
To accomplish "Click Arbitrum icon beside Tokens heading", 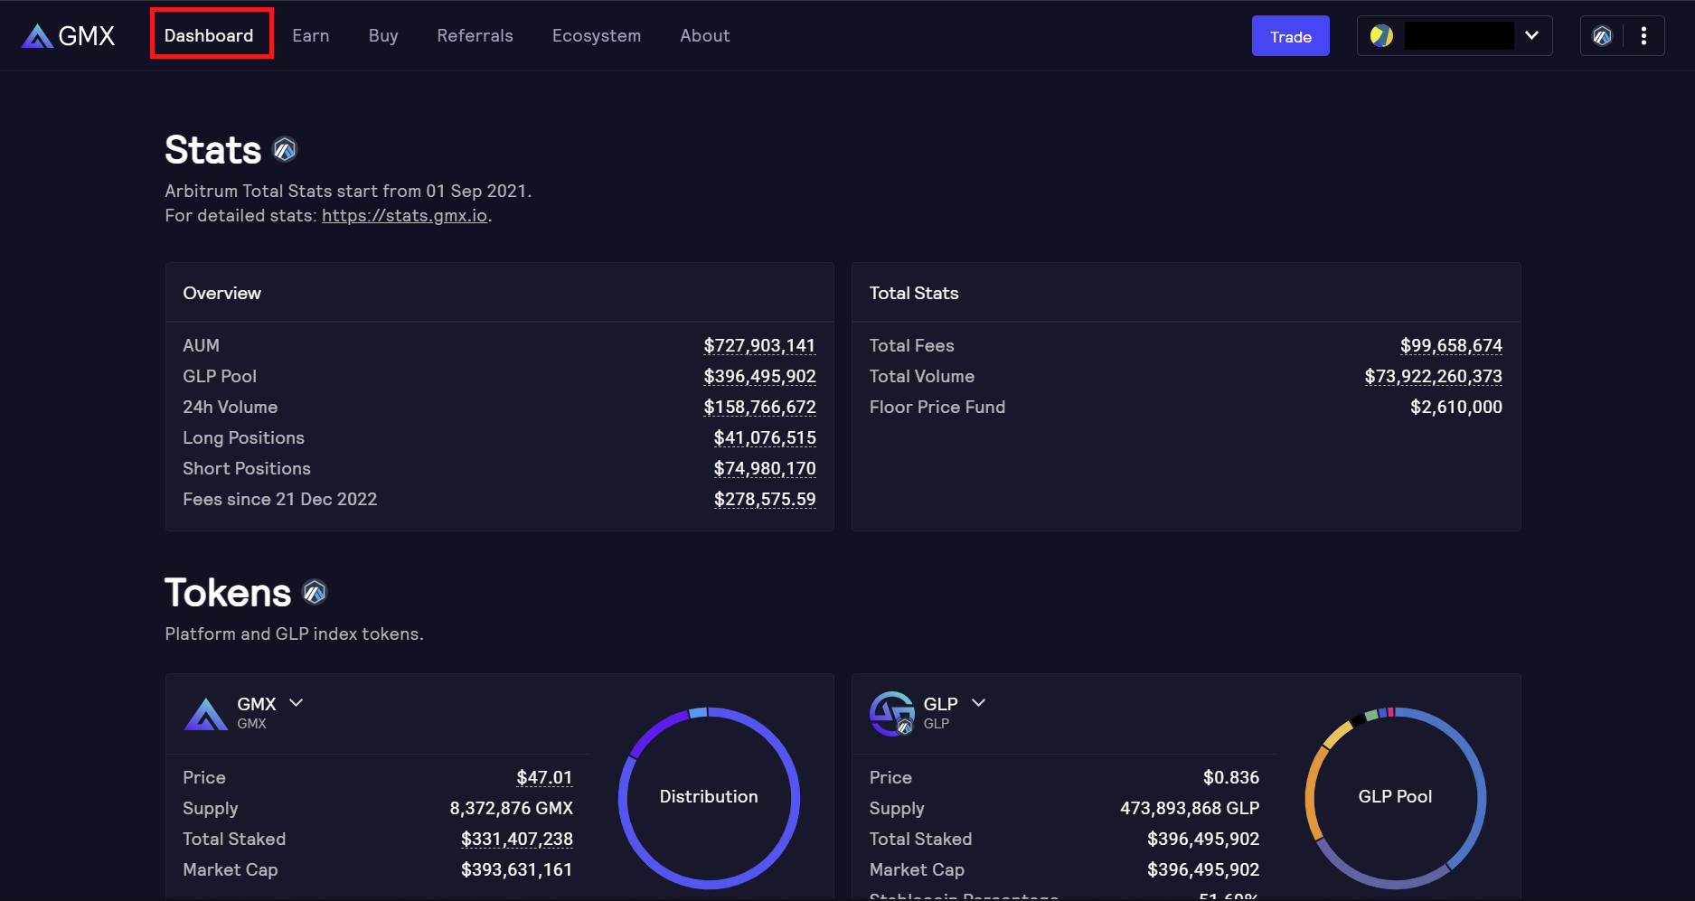I will [x=315, y=592].
